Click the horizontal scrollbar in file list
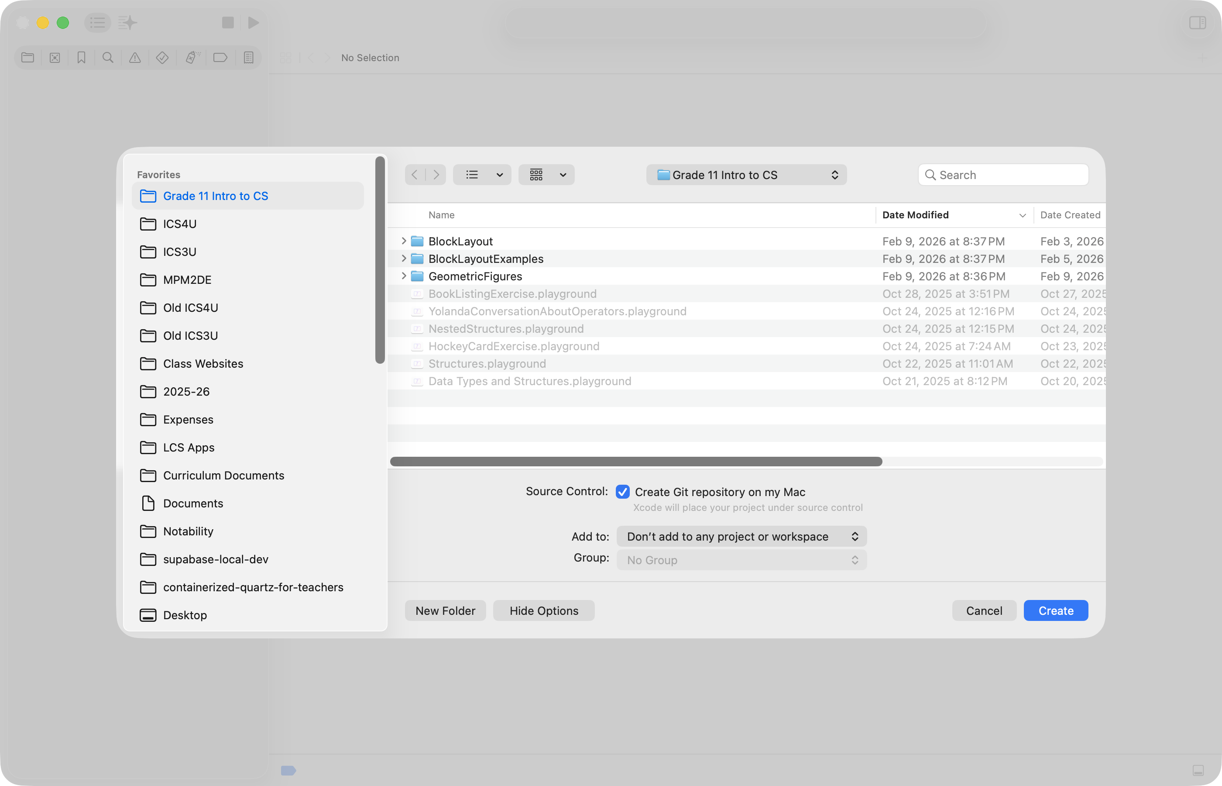1222x786 pixels. 635,462
